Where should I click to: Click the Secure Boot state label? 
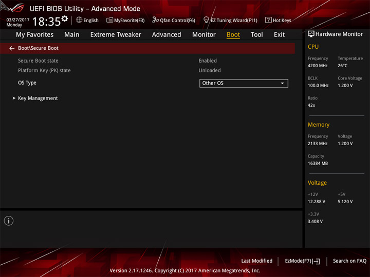click(x=38, y=61)
